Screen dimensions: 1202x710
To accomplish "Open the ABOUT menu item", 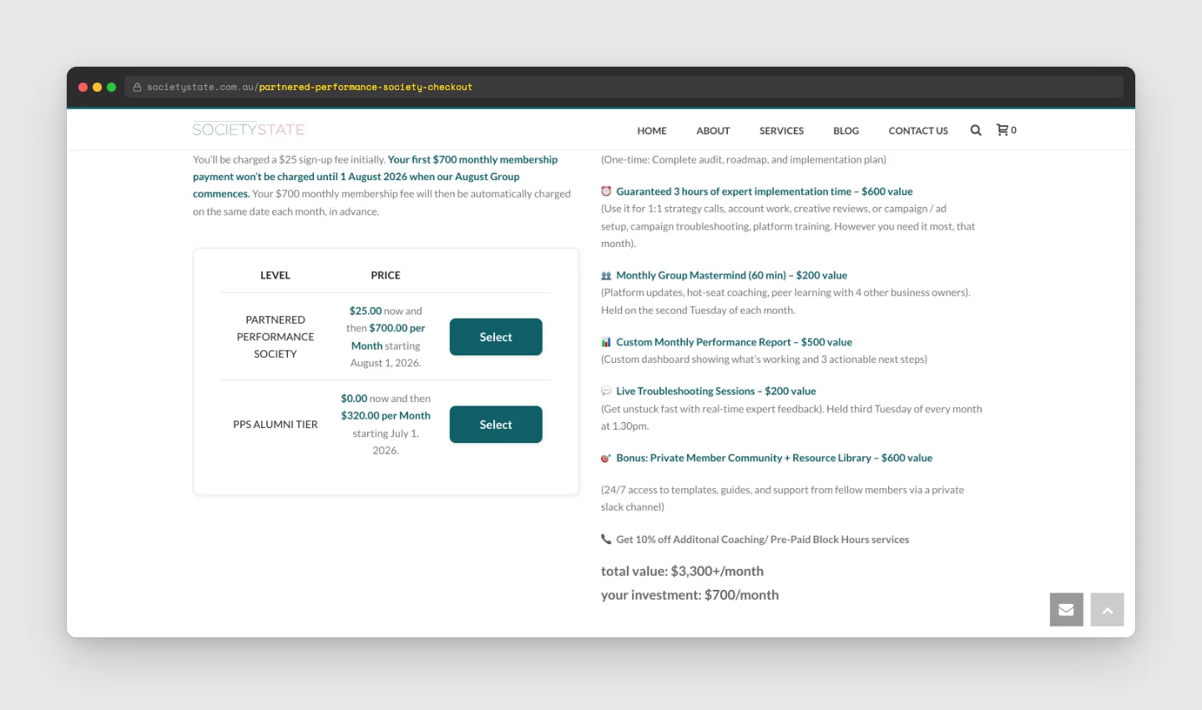I will [713, 131].
